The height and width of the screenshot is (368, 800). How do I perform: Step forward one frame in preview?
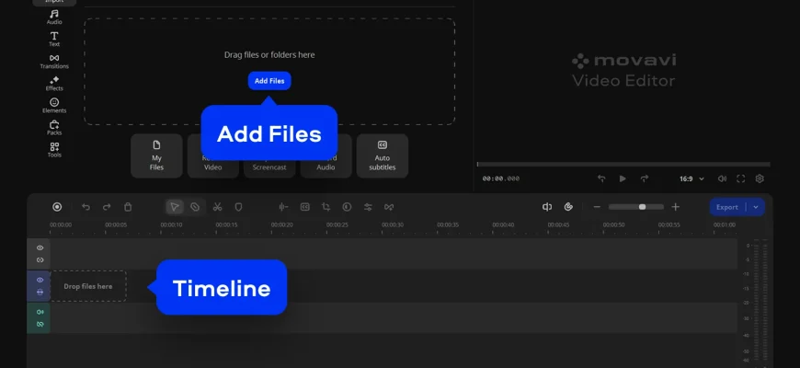[645, 178]
